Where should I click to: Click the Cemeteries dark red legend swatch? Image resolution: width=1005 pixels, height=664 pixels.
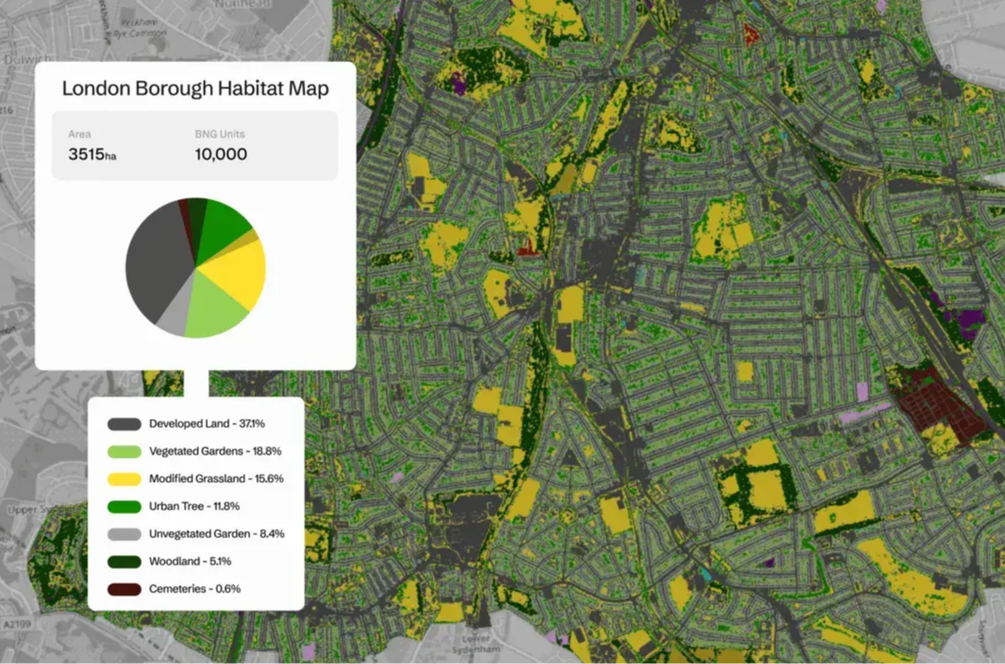(x=124, y=589)
